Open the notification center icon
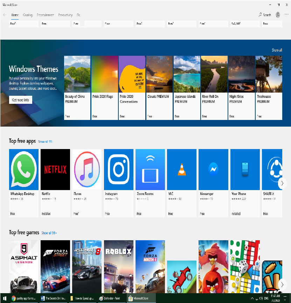This screenshot has height=303, width=291. pyautogui.click(x=285, y=298)
